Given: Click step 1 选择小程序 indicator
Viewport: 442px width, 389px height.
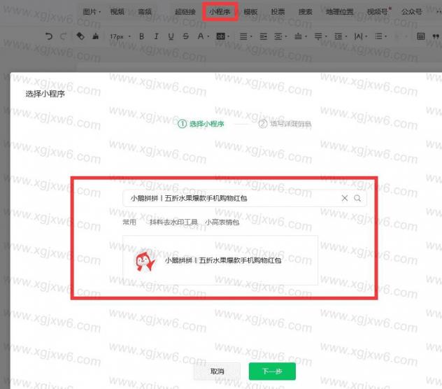Looking at the screenshot, I should (201, 124).
